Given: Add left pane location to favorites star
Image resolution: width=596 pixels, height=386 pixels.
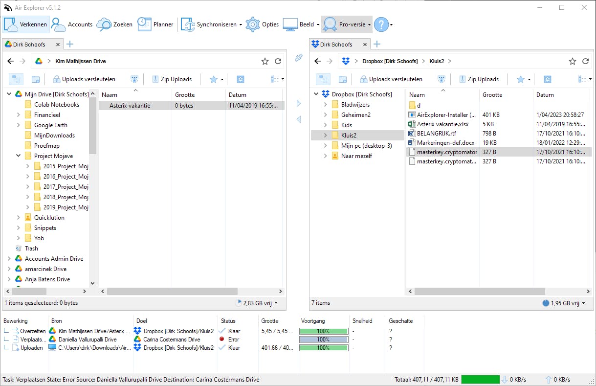Looking at the screenshot, I should pos(265,61).
